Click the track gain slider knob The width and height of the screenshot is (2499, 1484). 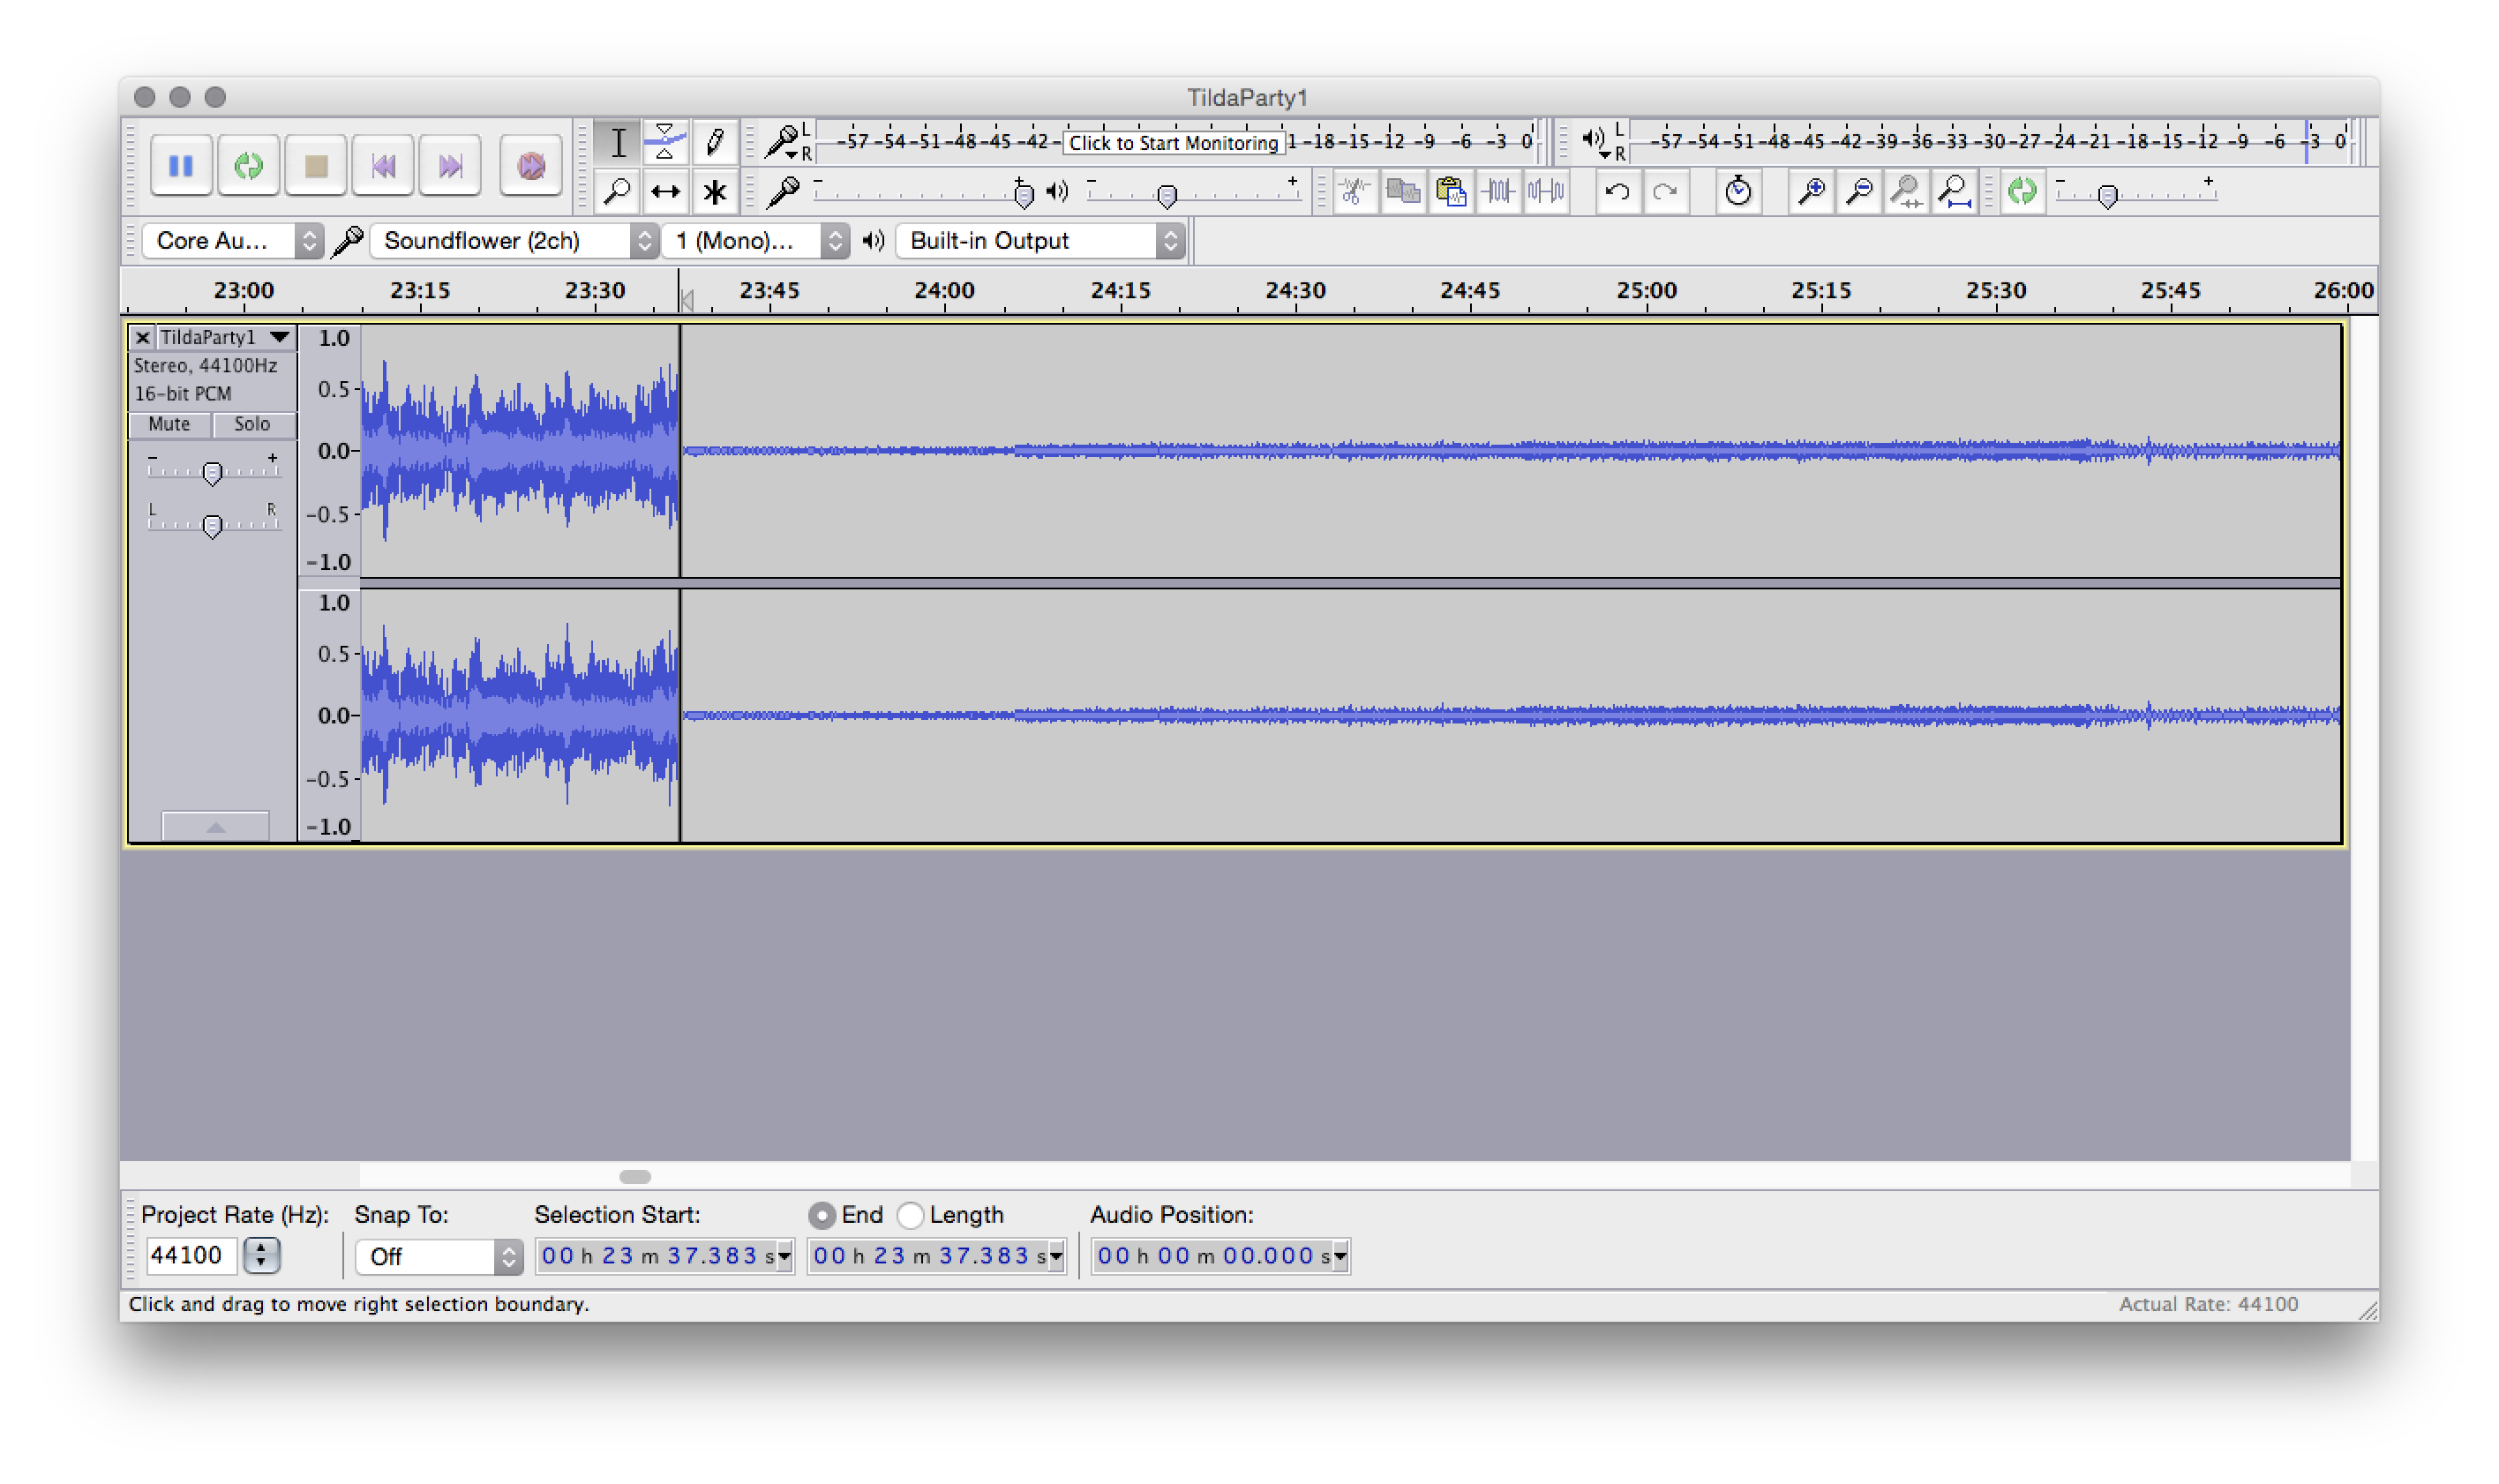click(212, 473)
